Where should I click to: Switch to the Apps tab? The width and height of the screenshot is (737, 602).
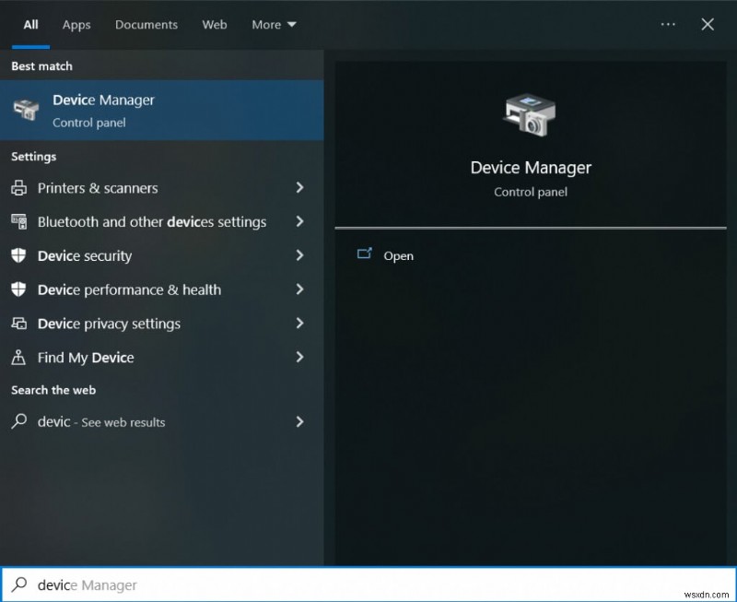[x=76, y=25]
